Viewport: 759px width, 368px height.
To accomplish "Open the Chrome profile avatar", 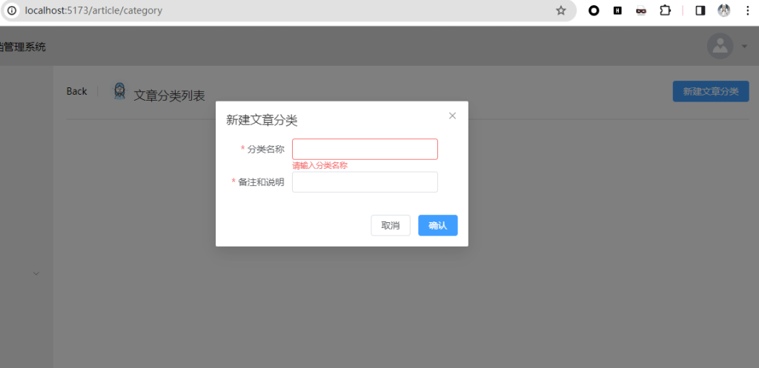I will (723, 11).
